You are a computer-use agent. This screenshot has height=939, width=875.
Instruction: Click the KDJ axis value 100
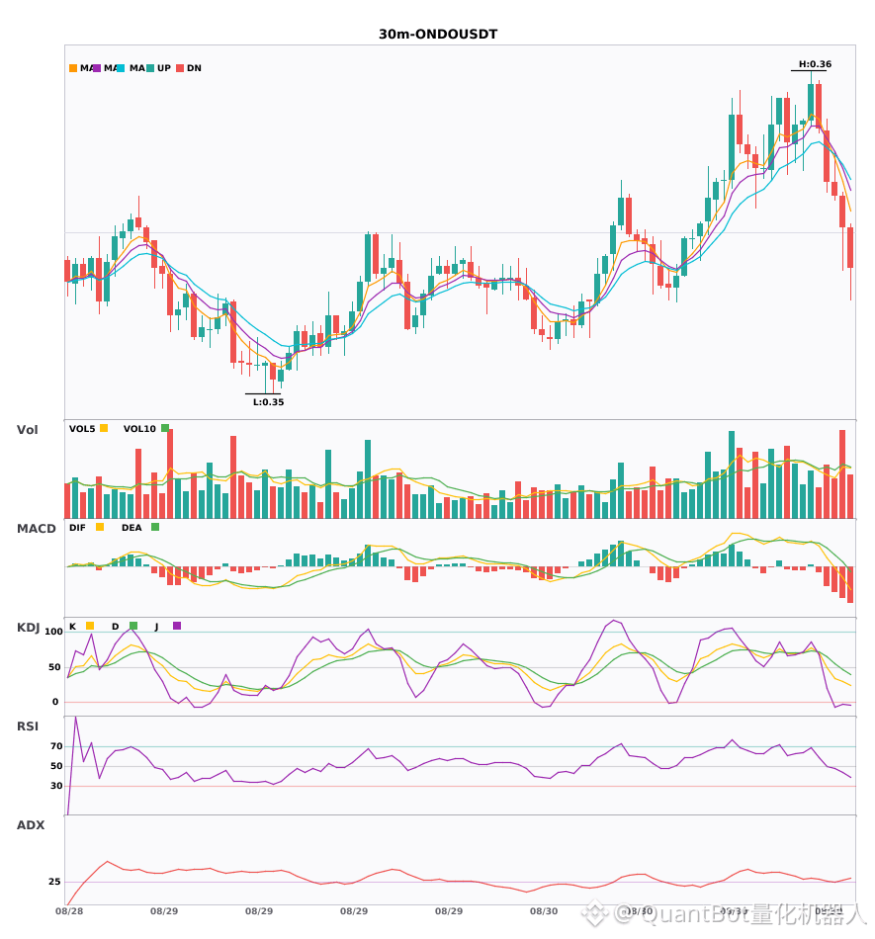(x=53, y=632)
